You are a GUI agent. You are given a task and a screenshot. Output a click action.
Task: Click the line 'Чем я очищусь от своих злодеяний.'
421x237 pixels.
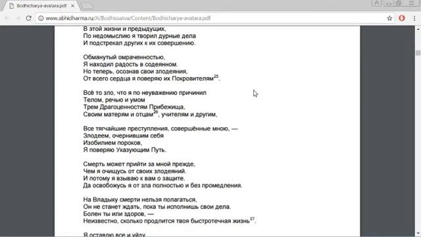[134, 171]
